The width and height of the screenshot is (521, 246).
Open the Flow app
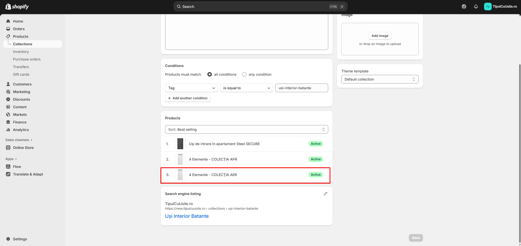pyautogui.click(x=17, y=167)
